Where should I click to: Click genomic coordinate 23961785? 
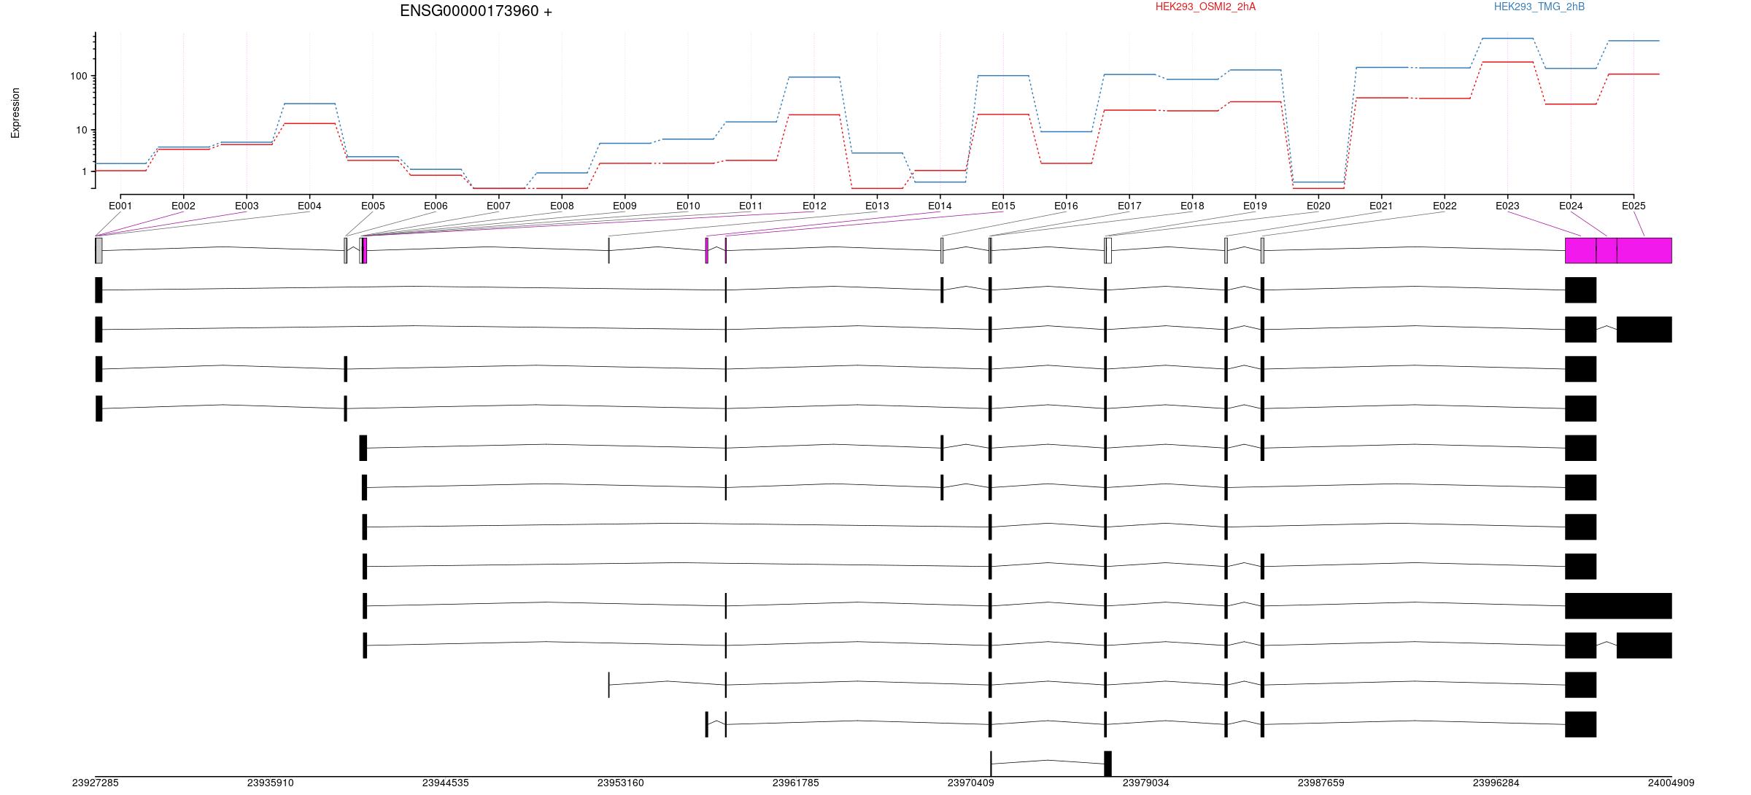click(x=795, y=783)
